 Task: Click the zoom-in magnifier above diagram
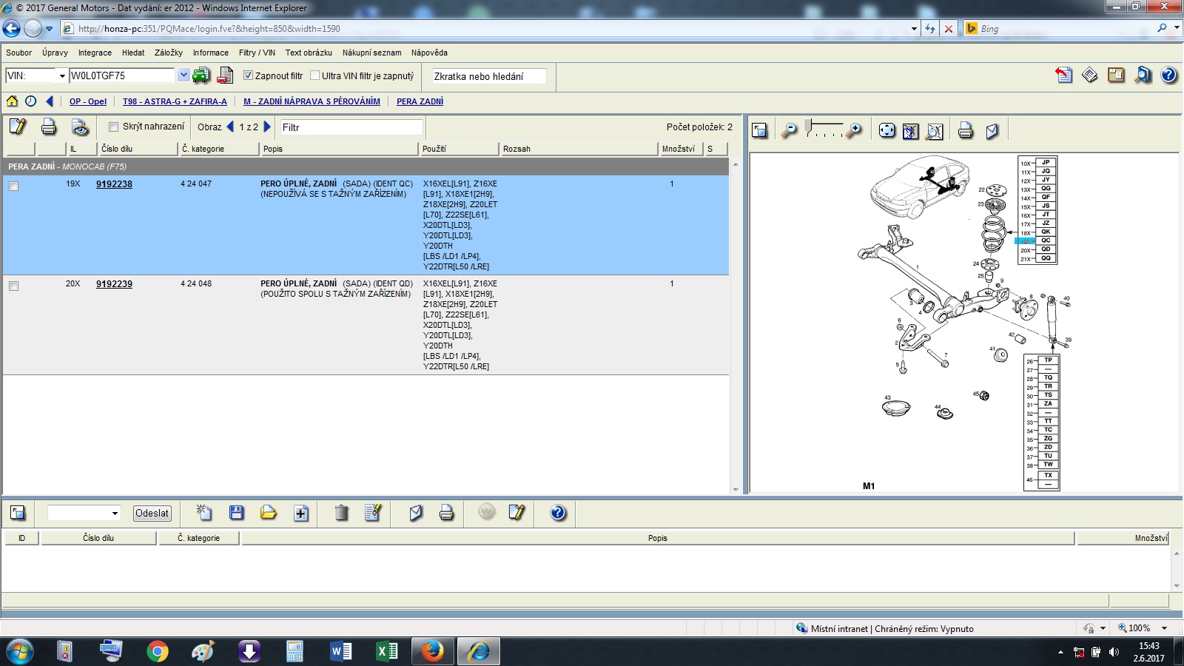pyautogui.click(x=854, y=131)
